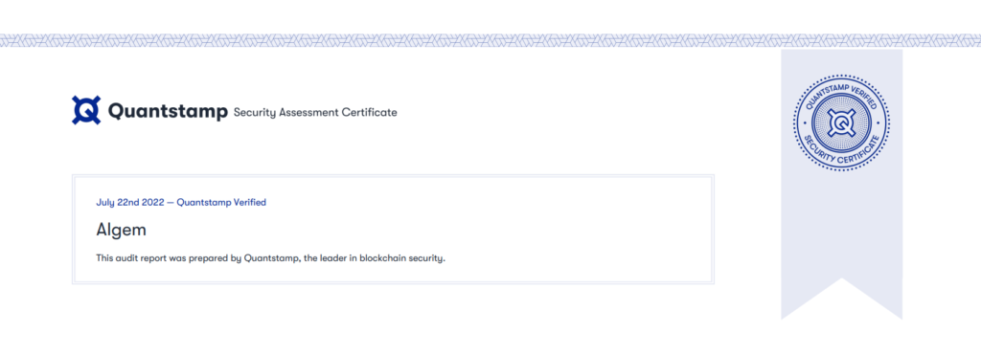Click the Quantstamp Q logo icon

tap(85, 111)
